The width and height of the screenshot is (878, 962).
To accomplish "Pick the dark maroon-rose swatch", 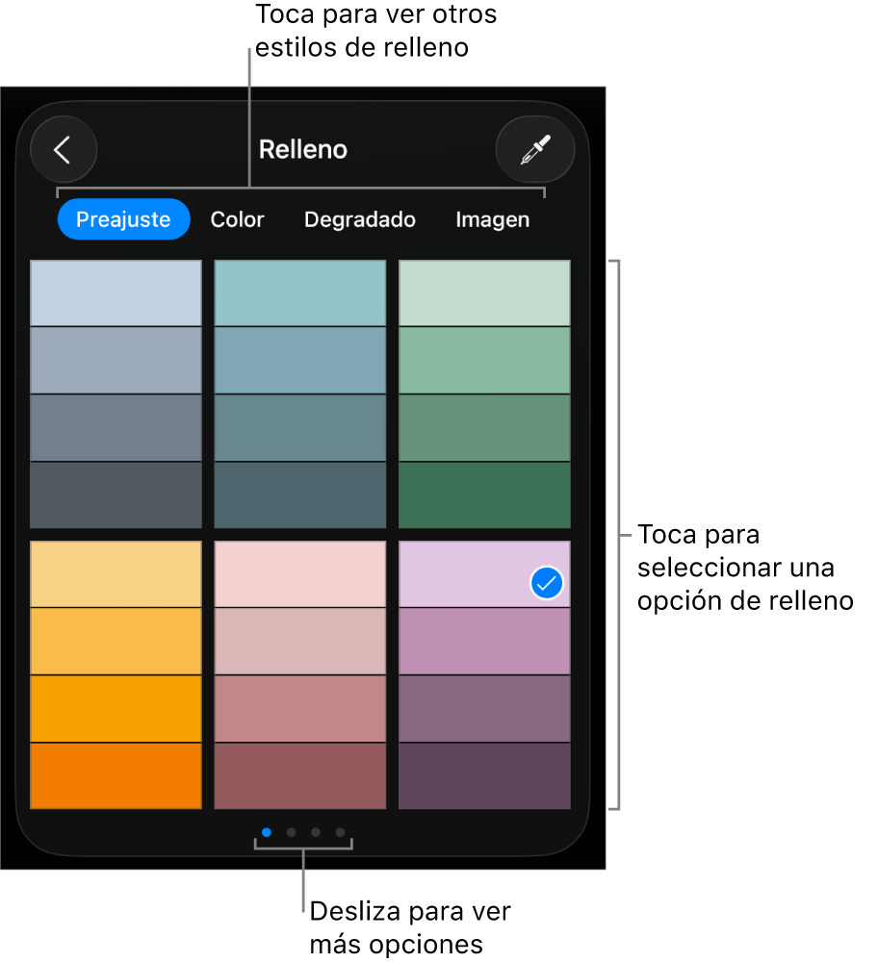I will click(x=300, y=775).
